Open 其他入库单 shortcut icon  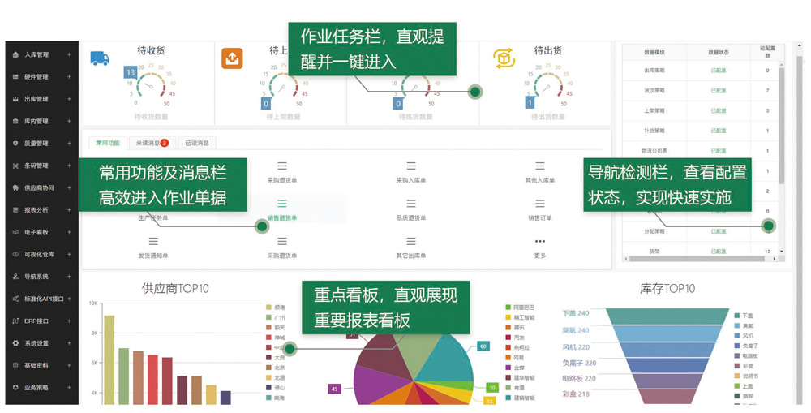[x=540, y=166]
